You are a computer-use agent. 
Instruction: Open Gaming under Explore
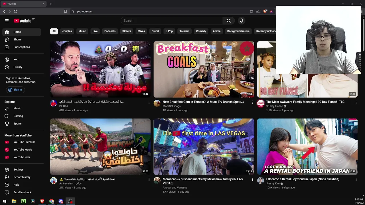tap(22, 116)
